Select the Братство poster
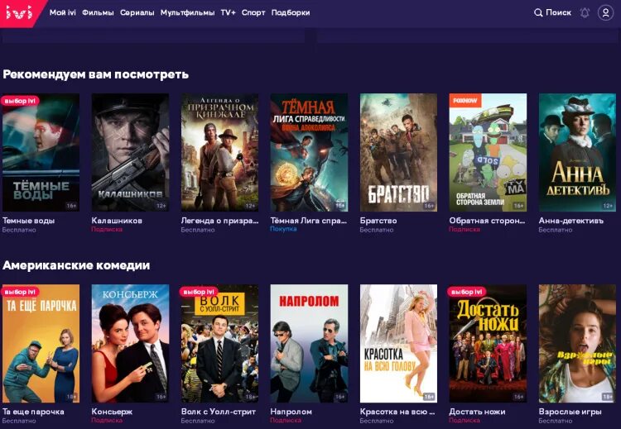Viewport: 621px width, 429px height. pyautogui.click(x=398, y=152)
